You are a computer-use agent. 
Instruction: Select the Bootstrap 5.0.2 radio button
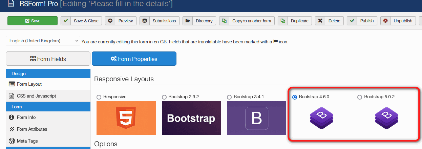coord(360,97)
